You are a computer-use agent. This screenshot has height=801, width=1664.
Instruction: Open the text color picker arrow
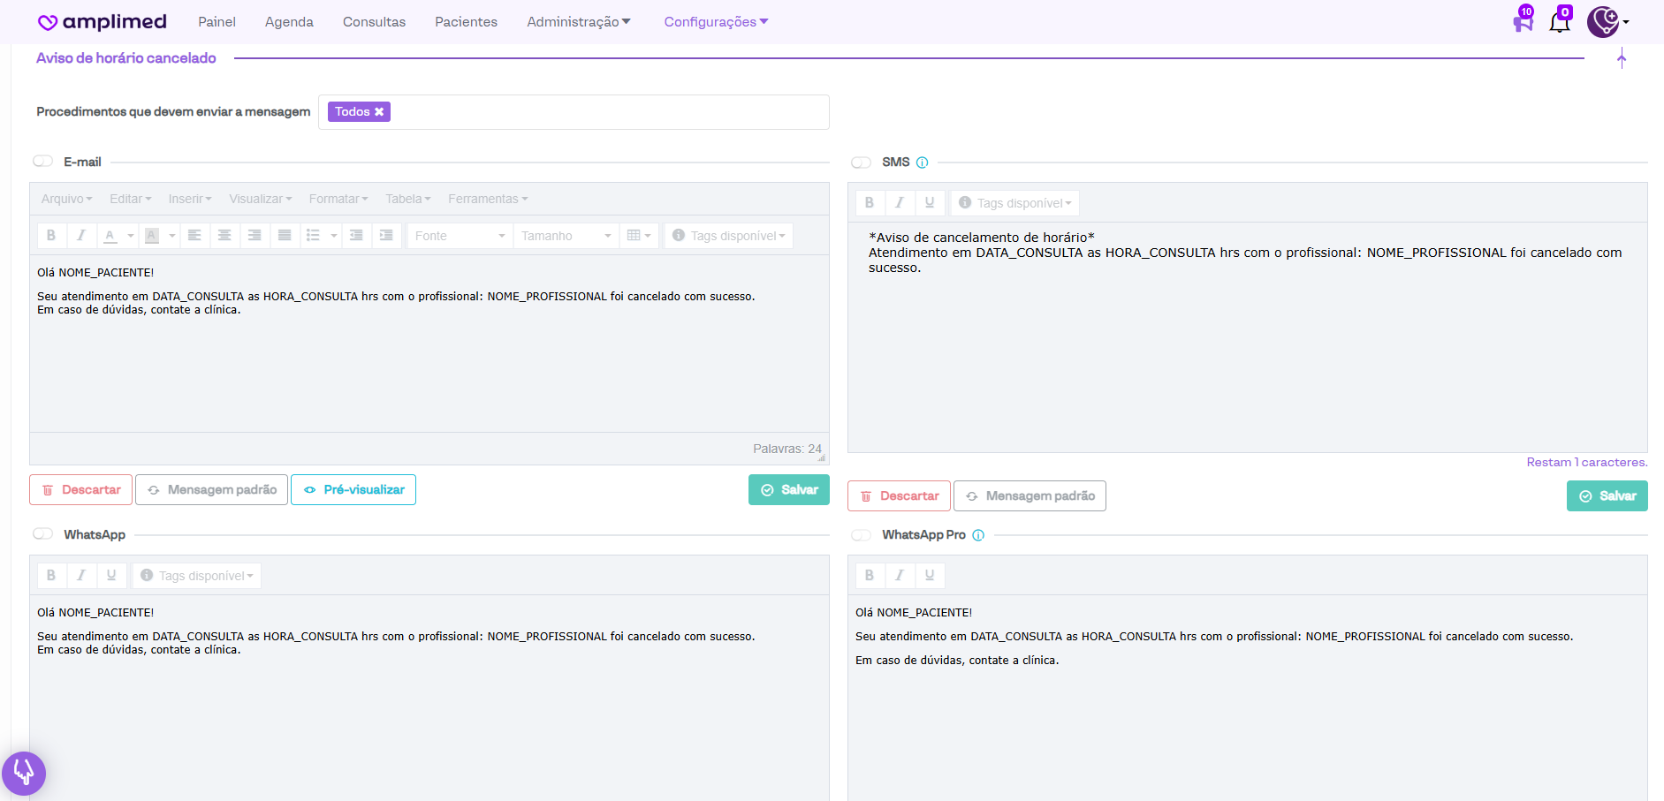coord(131,236)
